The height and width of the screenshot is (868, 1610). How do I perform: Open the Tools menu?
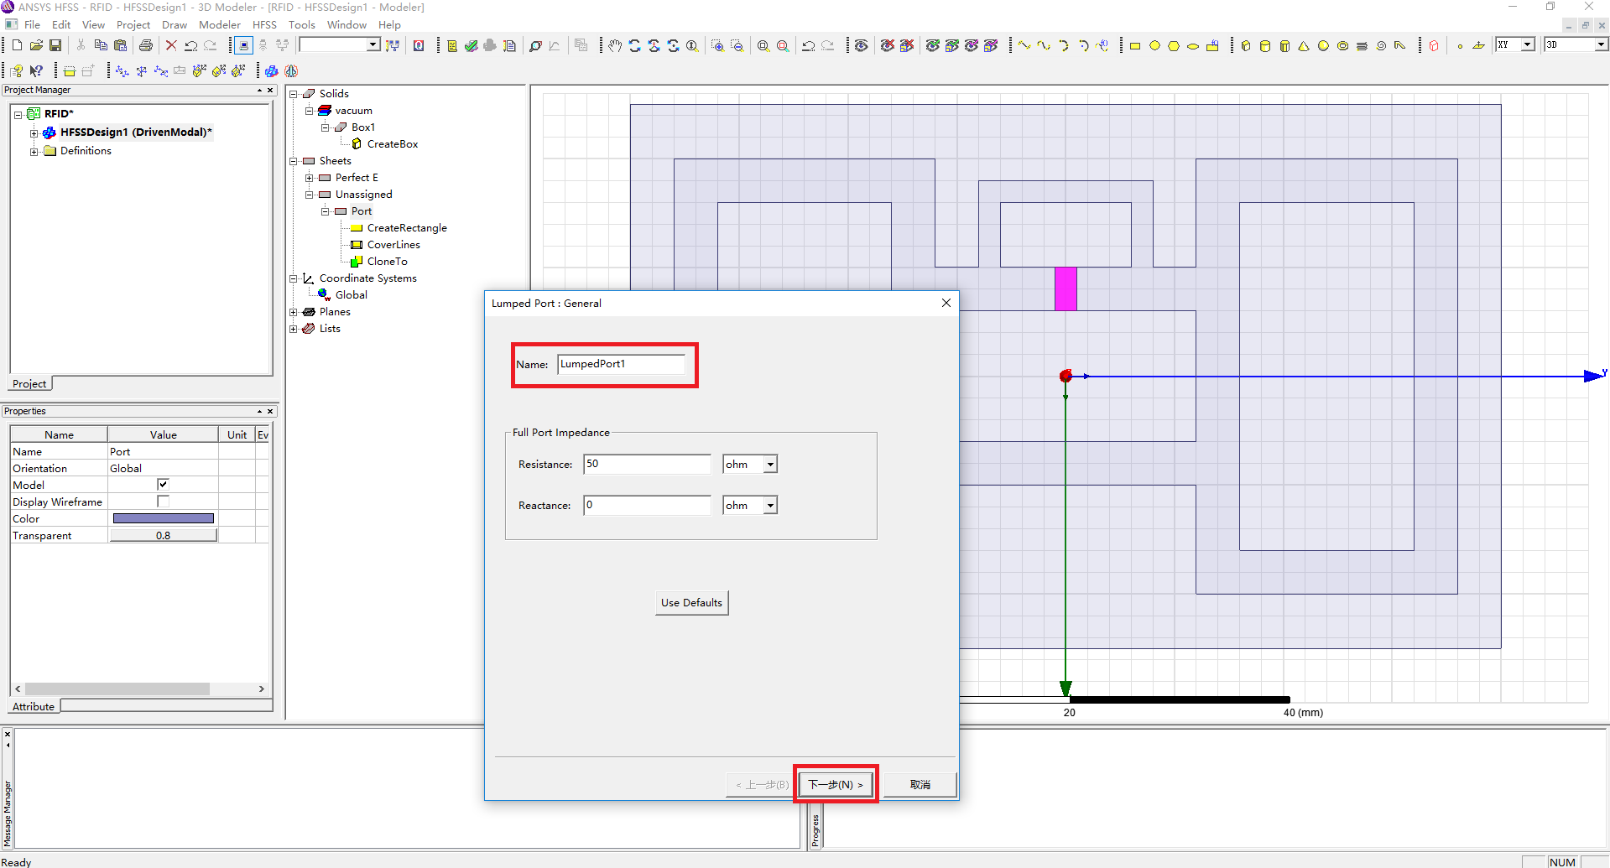pos(302,25)
